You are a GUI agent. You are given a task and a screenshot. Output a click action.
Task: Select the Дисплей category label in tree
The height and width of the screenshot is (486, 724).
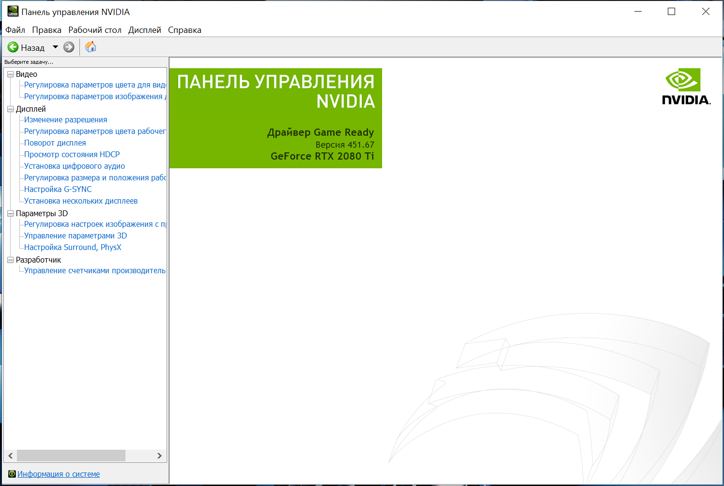tap(31, 109)
